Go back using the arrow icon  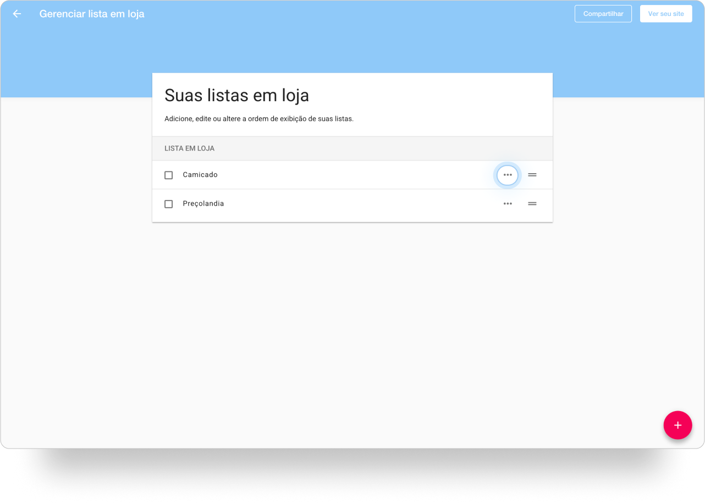pos(17,14)
